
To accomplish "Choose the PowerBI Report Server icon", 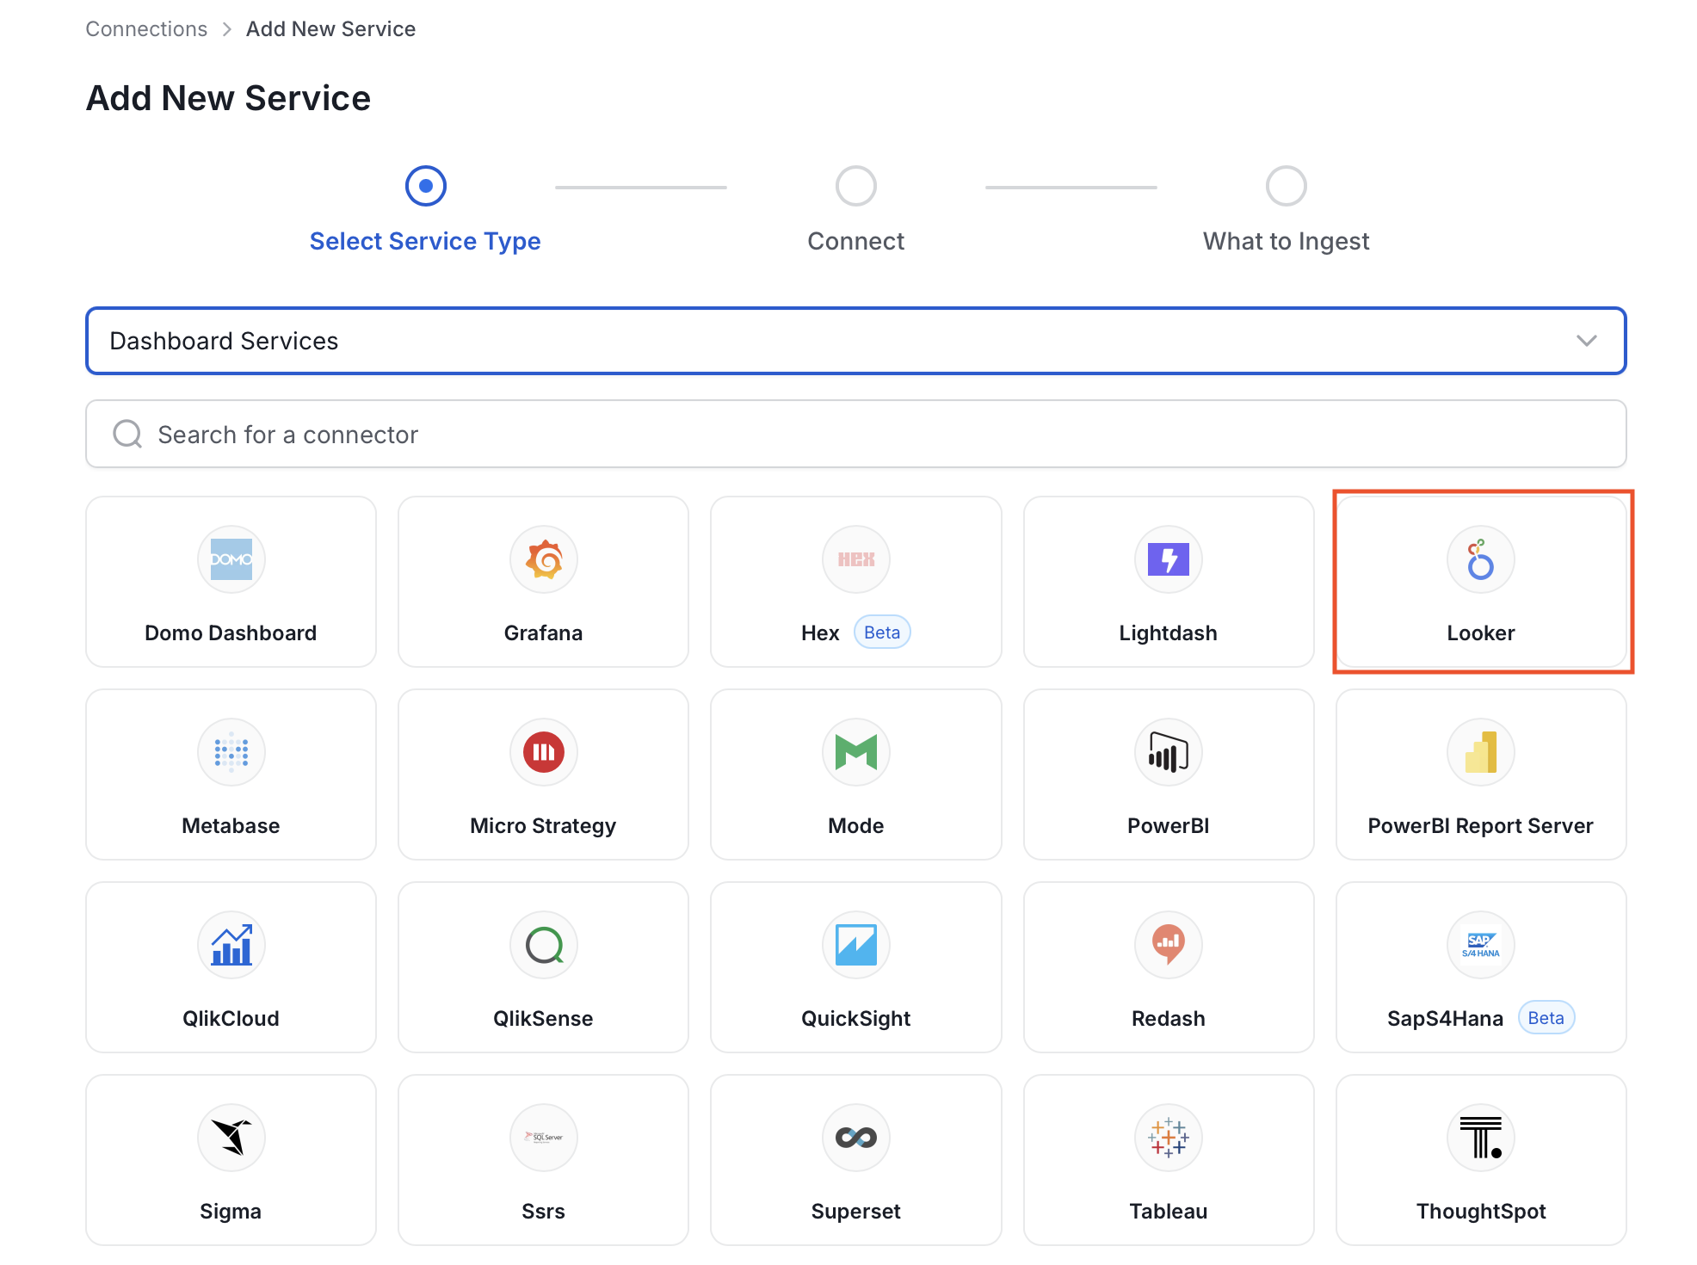I will [x=1480, y=752].
